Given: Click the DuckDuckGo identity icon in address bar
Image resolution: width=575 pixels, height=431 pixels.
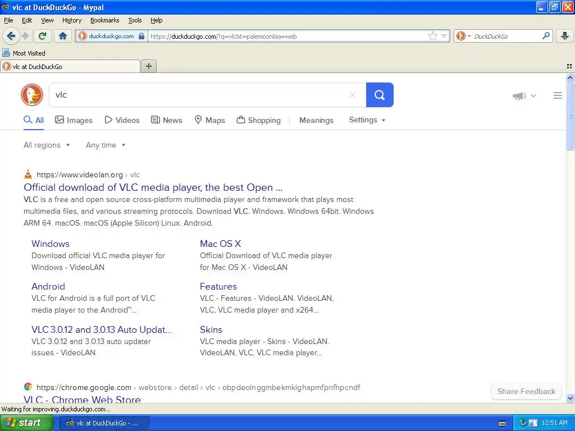Looking at the screenshot, I should pos(83,36).
